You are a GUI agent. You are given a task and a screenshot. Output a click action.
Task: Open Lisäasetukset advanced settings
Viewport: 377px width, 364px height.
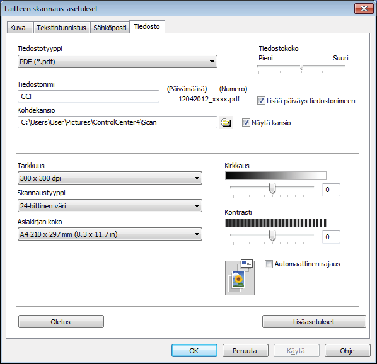coord(314,322)
